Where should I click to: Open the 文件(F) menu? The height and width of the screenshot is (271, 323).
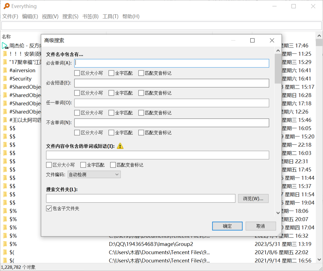[x=10, y=16]
